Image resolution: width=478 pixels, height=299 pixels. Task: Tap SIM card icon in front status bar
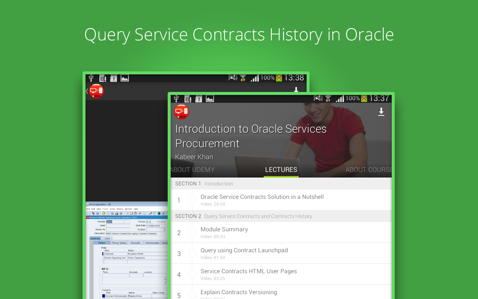[x=188, y=99]
